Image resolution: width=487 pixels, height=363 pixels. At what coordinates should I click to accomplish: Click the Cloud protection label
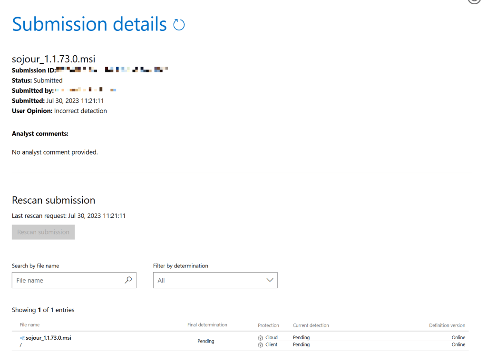(x=272, y=338)
